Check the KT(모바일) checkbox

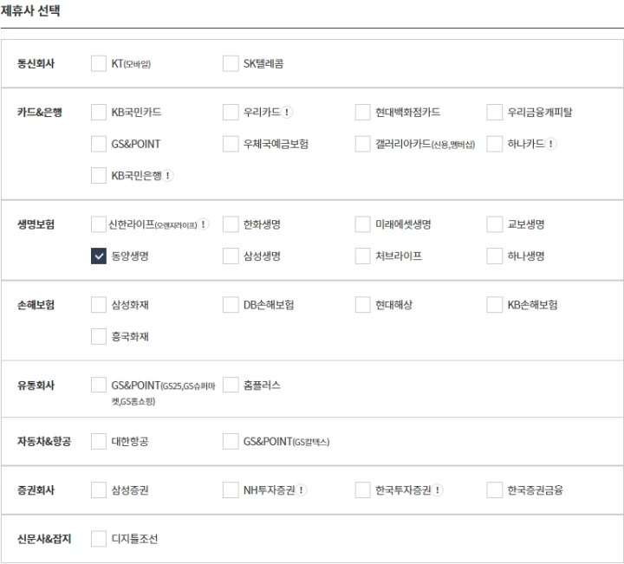pyautogui.click(x=99, y=63)
